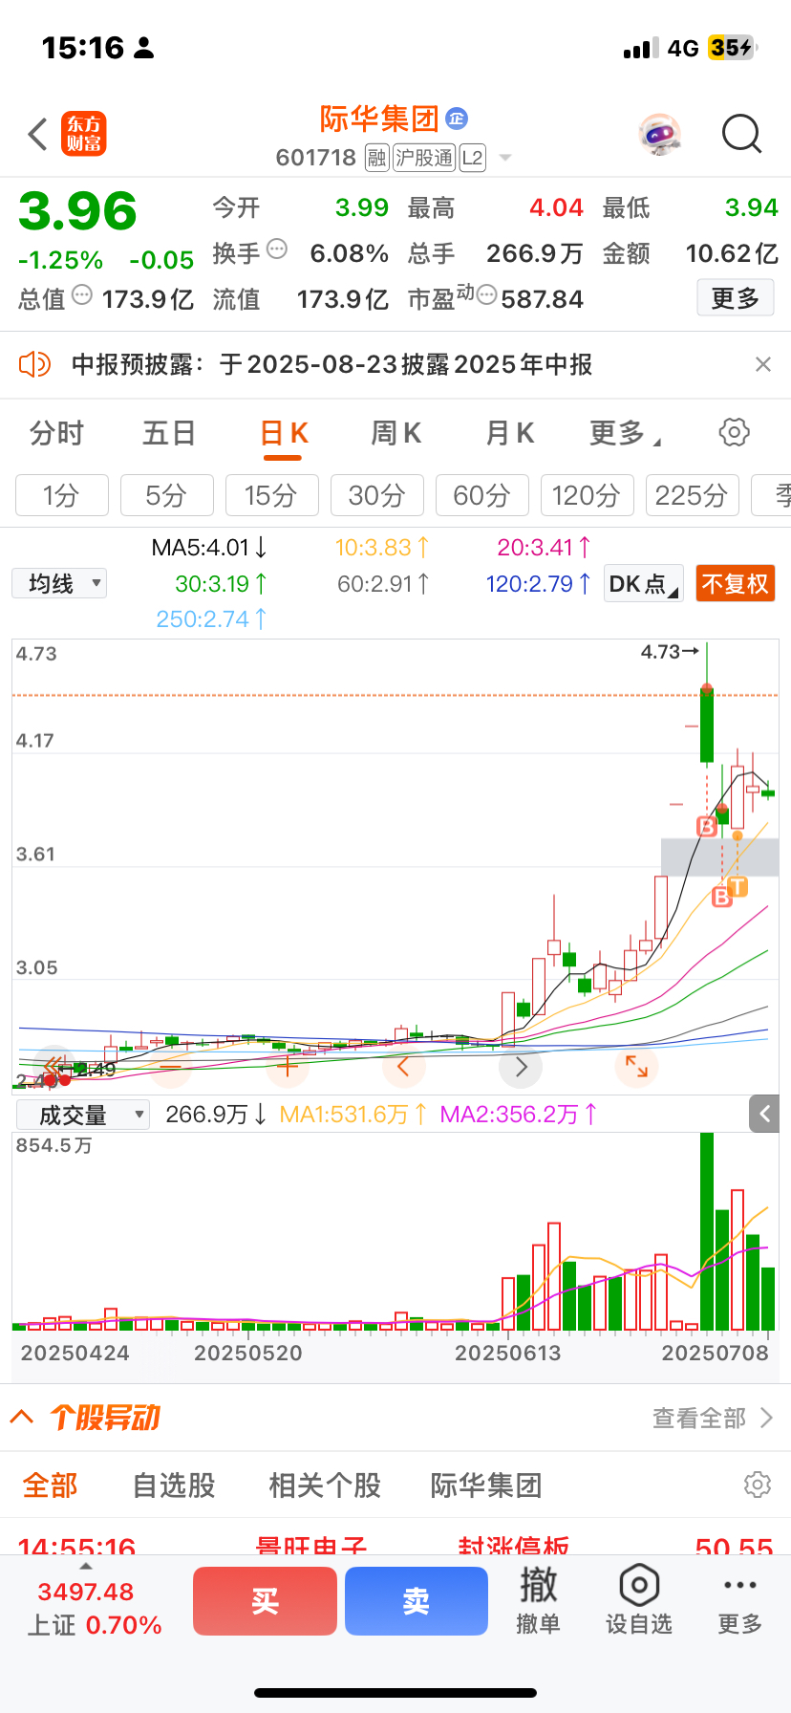Image resolution: width=791 pixels, height=1713 pixels.
Task: Toggle the 不复权 adjustment button
Action: pyautogui.click(x=735, y=583)
